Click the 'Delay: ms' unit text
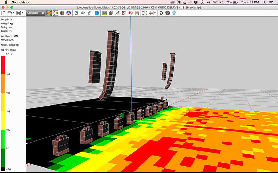278x173 pixels. click(x=6, y=27)
